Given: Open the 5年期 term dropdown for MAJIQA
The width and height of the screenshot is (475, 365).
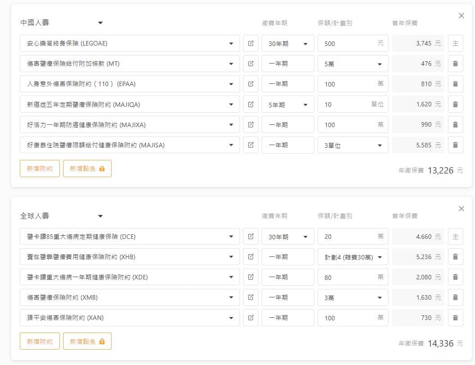Looking at the screenshot, I should tap(288, 105).
